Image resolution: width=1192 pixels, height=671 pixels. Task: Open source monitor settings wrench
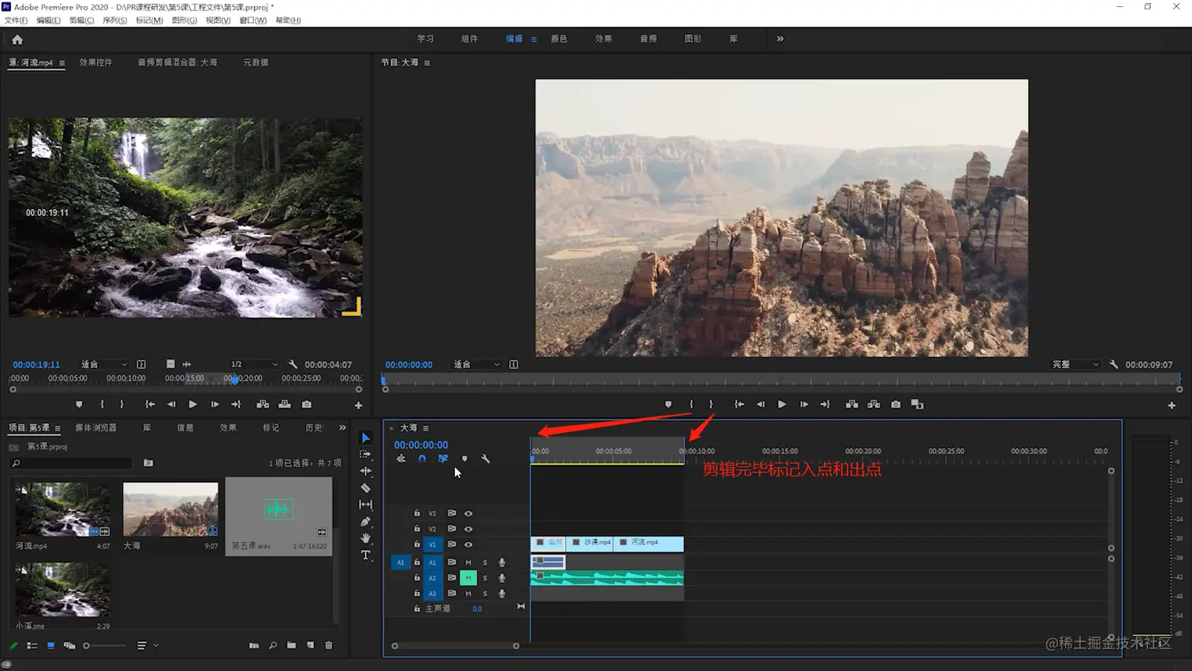pos(293,364)
